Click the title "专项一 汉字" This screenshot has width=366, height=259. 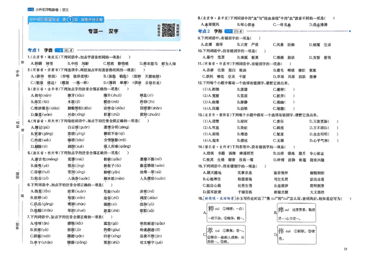click(103, 31)
